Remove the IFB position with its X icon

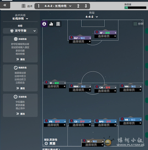(46, 121)
